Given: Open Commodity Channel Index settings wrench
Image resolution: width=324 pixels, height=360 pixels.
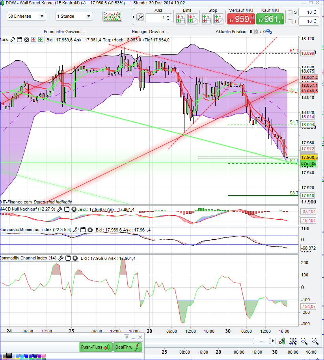Looking at the screenshot, I should point(61,258).
